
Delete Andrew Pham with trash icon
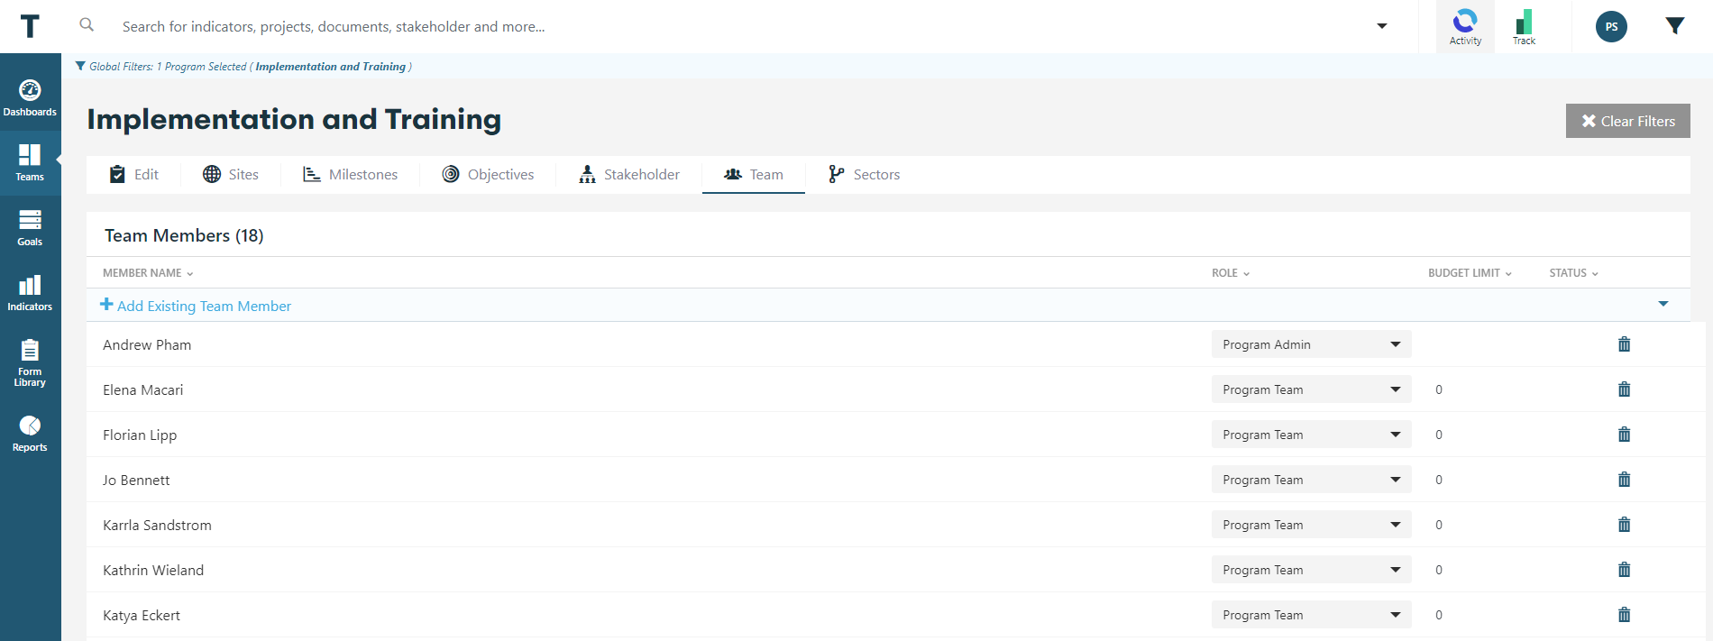pos(1624,344)
